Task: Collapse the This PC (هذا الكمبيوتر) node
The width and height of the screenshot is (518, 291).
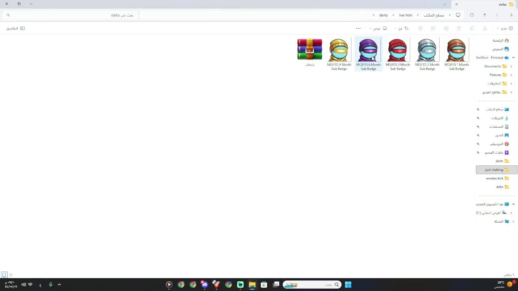Action: [513, 204]
